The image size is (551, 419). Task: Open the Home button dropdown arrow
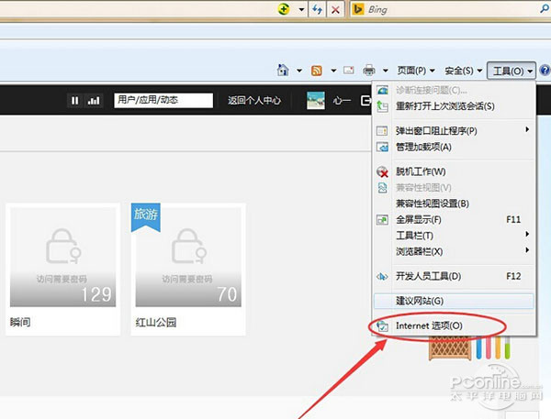pyautogui.click(x=299, y=71)
